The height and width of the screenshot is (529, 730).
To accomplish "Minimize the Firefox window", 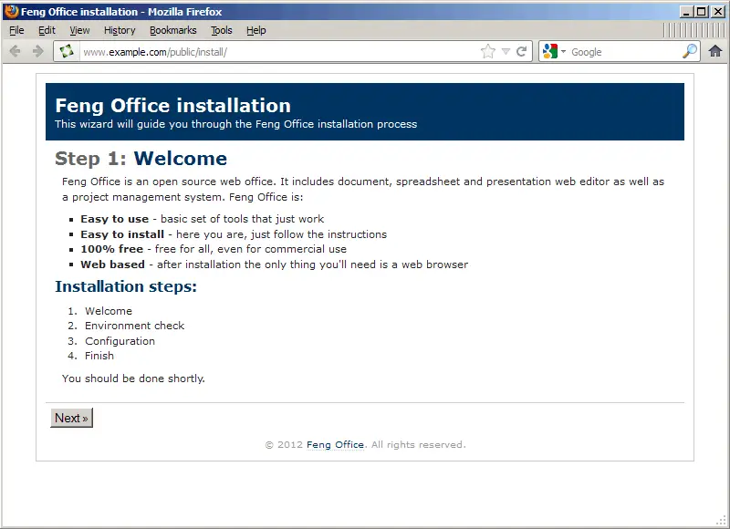I will pos(685,12).
